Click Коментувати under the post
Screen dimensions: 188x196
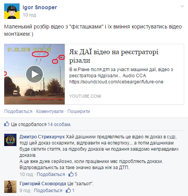(50, 111)
